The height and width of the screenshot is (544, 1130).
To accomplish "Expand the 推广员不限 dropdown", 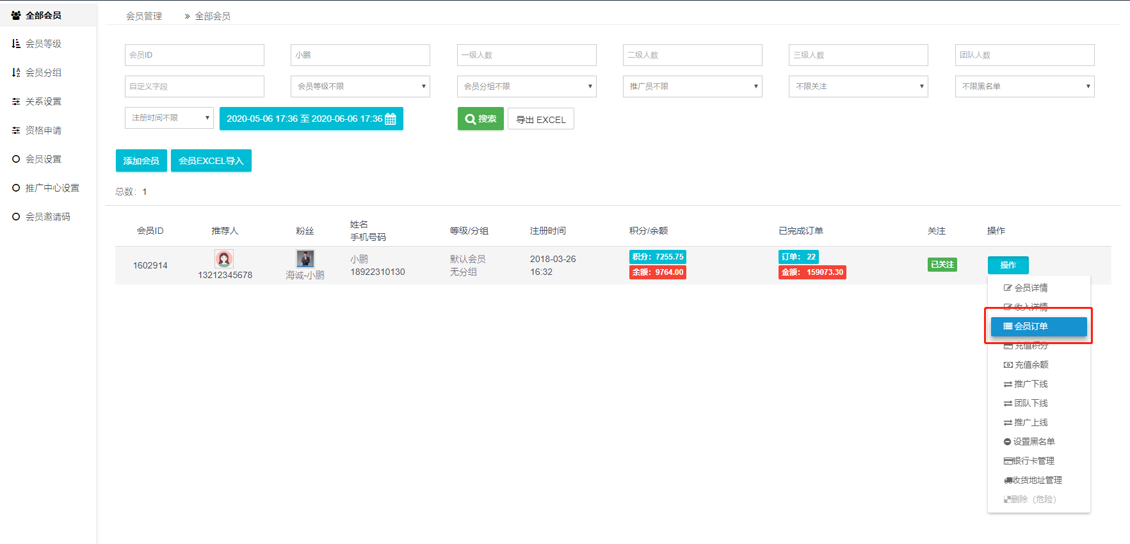I will (693, 87).
